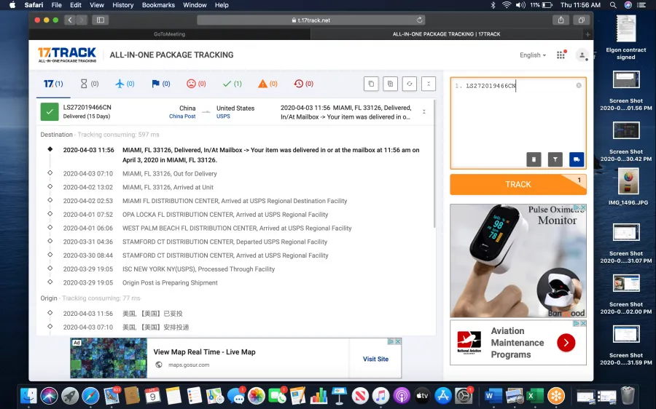This screenshot has height=409, width=656.
Task: Select the Expired clock tab
Action: tap(304, 84)
